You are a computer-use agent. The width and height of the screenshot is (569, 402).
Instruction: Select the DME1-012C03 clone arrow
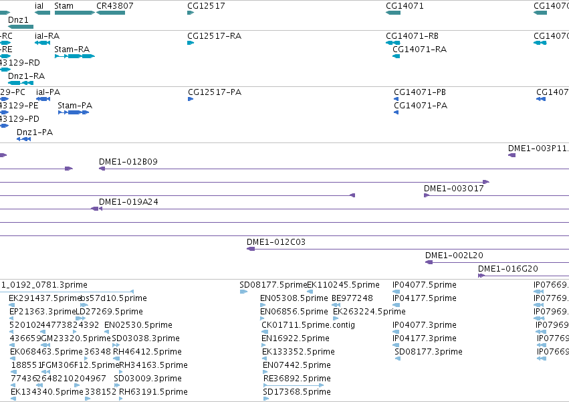251,249
